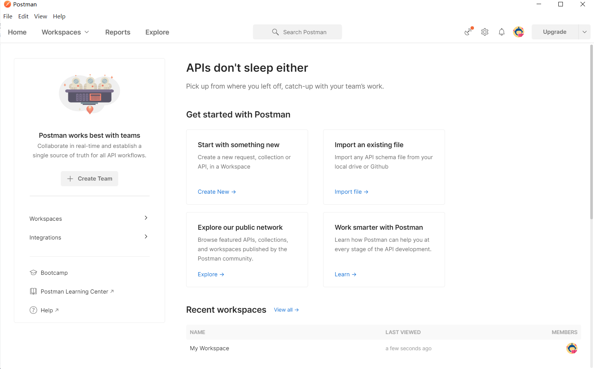
Task: Go to the Home tab
Action: [x=17, y=32]
